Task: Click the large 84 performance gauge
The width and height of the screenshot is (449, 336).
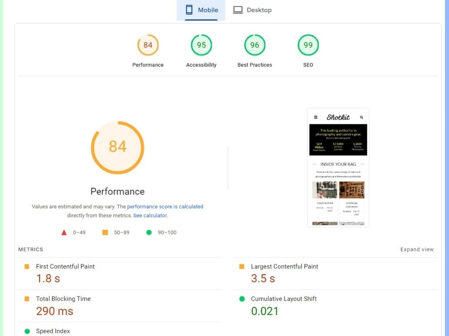Action: [x=117, y=147]
